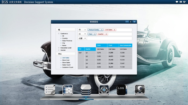Click the Food column header
The width and height of the screenshot is (188, 105).
113,45
